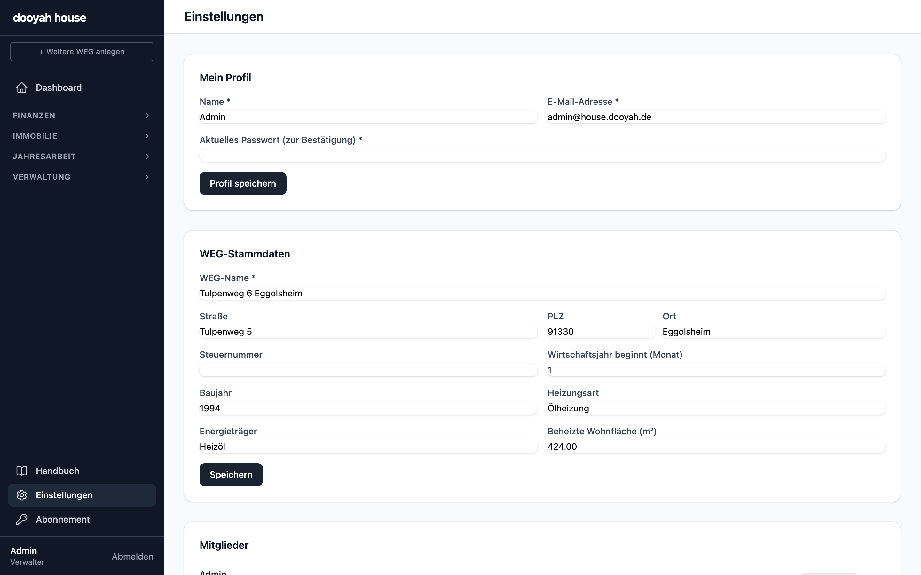921x575 pixels.
Task: Expand the IMMOBILIE section chevron
Action: [x=147, y=136]
